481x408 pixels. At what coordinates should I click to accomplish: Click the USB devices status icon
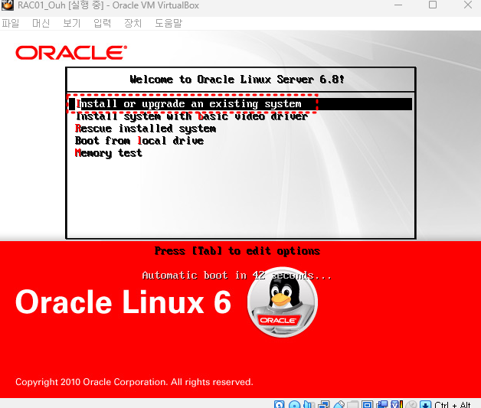339,405
